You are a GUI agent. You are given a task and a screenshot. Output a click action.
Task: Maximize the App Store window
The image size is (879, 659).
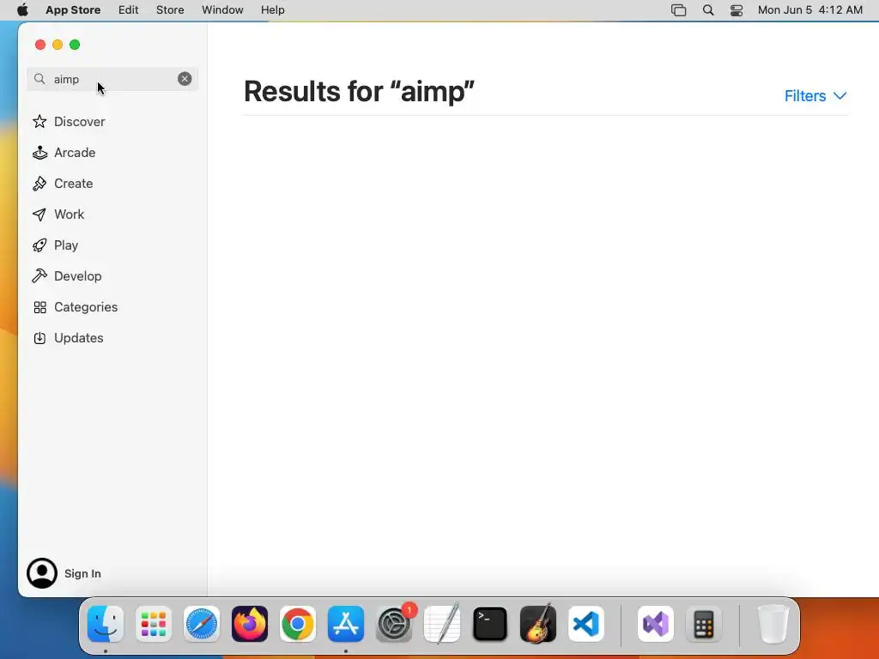tap(75, 45)
